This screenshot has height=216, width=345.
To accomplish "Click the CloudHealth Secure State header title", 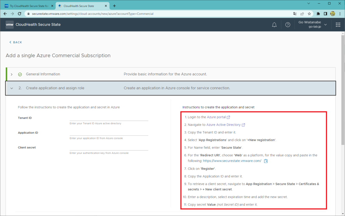I will [38, 25].
